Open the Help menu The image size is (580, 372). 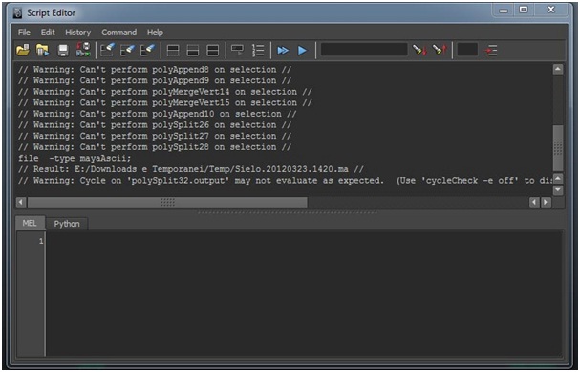[x=155, y=33]
